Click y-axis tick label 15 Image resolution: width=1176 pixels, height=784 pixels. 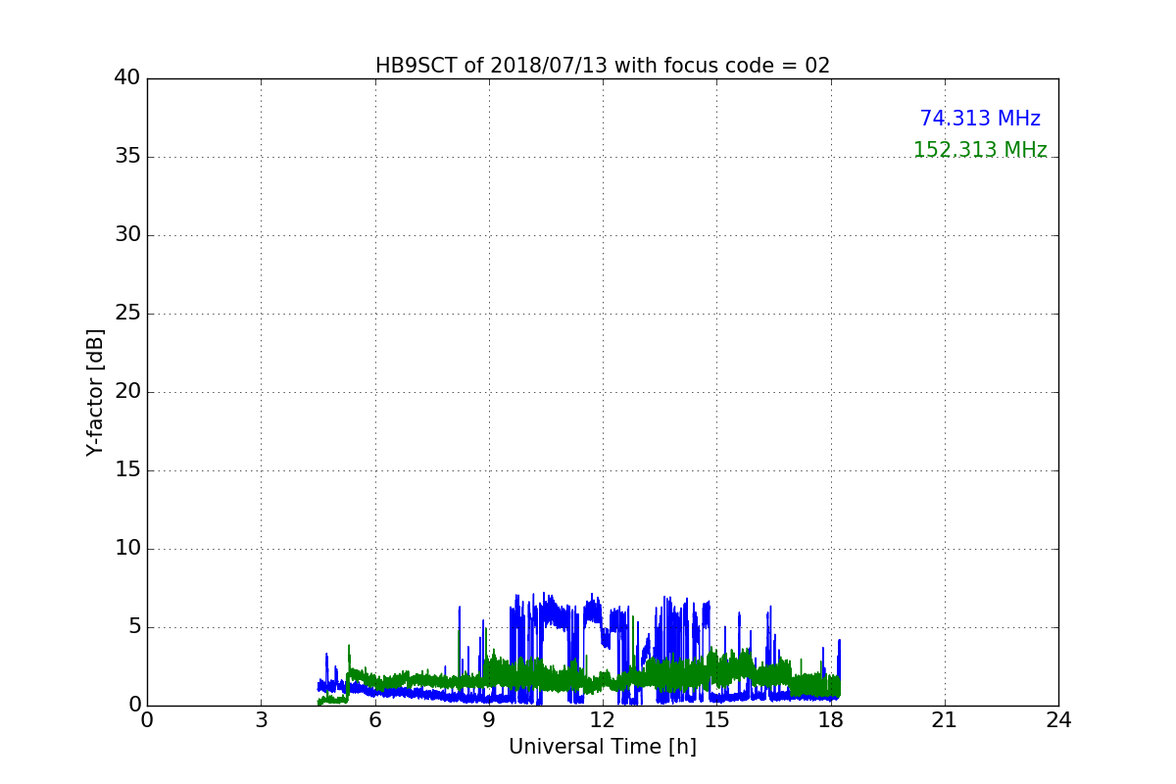[x=127, y=470]
